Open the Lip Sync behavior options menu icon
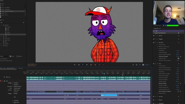 point(179,96)
